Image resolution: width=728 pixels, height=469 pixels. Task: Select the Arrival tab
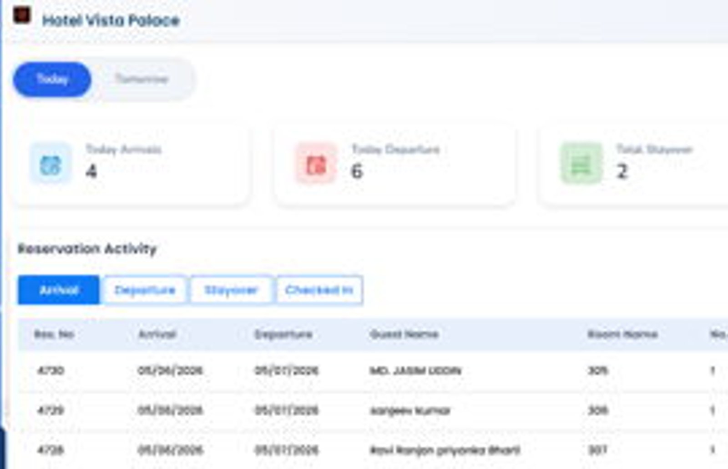pyautogui.click(x=59, y=290)
